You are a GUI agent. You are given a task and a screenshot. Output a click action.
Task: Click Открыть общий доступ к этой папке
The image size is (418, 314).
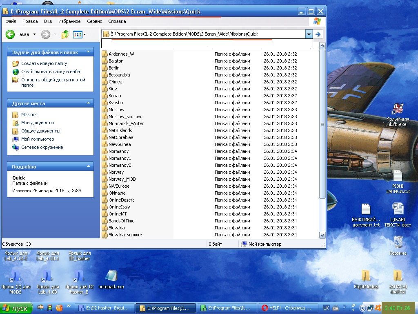pyautogui.click(x=53, y=82)
